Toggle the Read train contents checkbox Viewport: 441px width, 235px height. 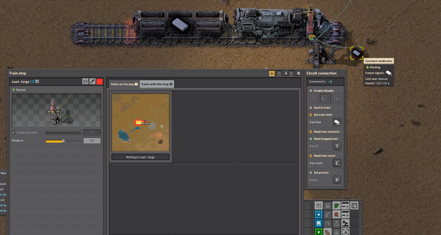(x=311, y=132)
